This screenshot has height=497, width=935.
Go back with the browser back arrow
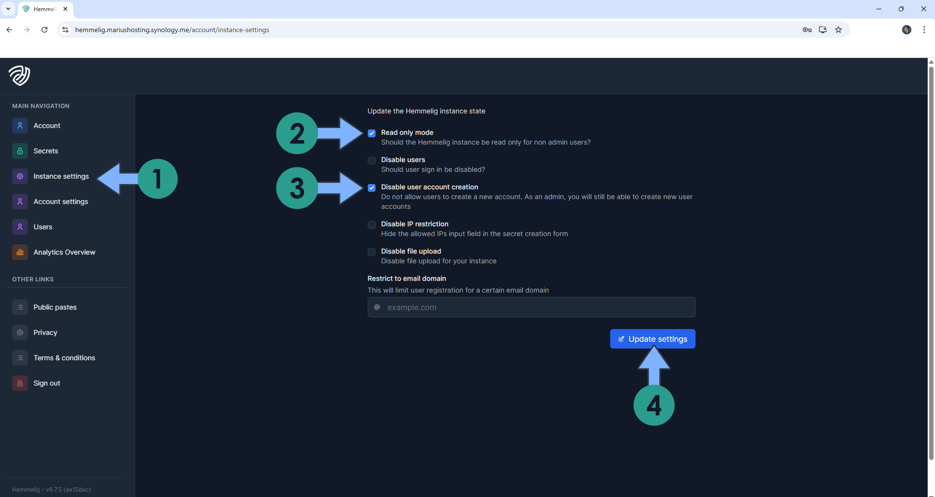(9, 30)
